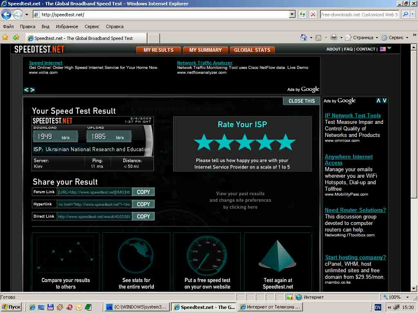Click the Home page icon
The image size is (418, 313).
click(303, 37)
